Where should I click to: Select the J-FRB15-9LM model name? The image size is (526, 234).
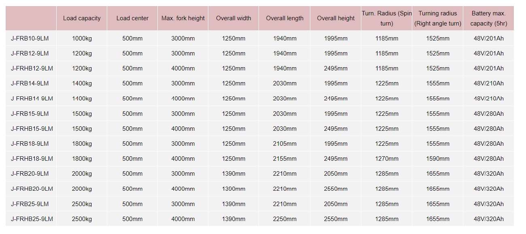pos(30,114)
